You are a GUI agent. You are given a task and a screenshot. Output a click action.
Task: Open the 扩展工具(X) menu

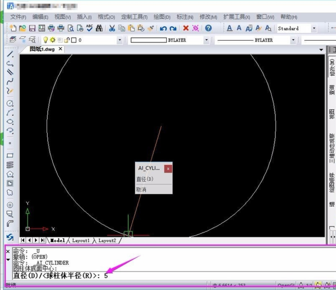237,17
